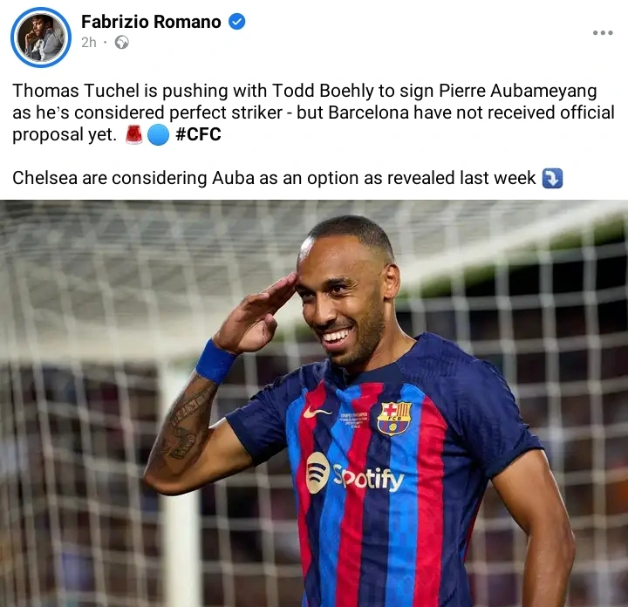This screenshot has width=628, height=607.
Task: Click the Barcelona crest on the shirt
Action: 394,419
